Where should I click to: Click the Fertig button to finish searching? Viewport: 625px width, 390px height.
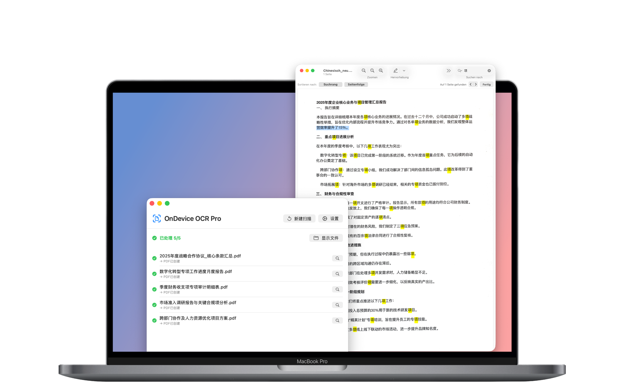(x=487, y=85)
